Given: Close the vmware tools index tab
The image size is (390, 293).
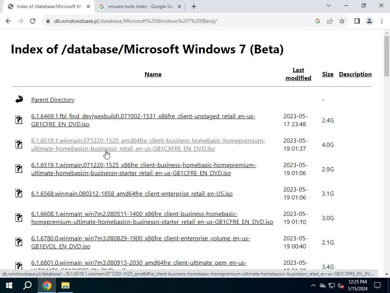Looking at the screenshot, I should tap(179, 7).
